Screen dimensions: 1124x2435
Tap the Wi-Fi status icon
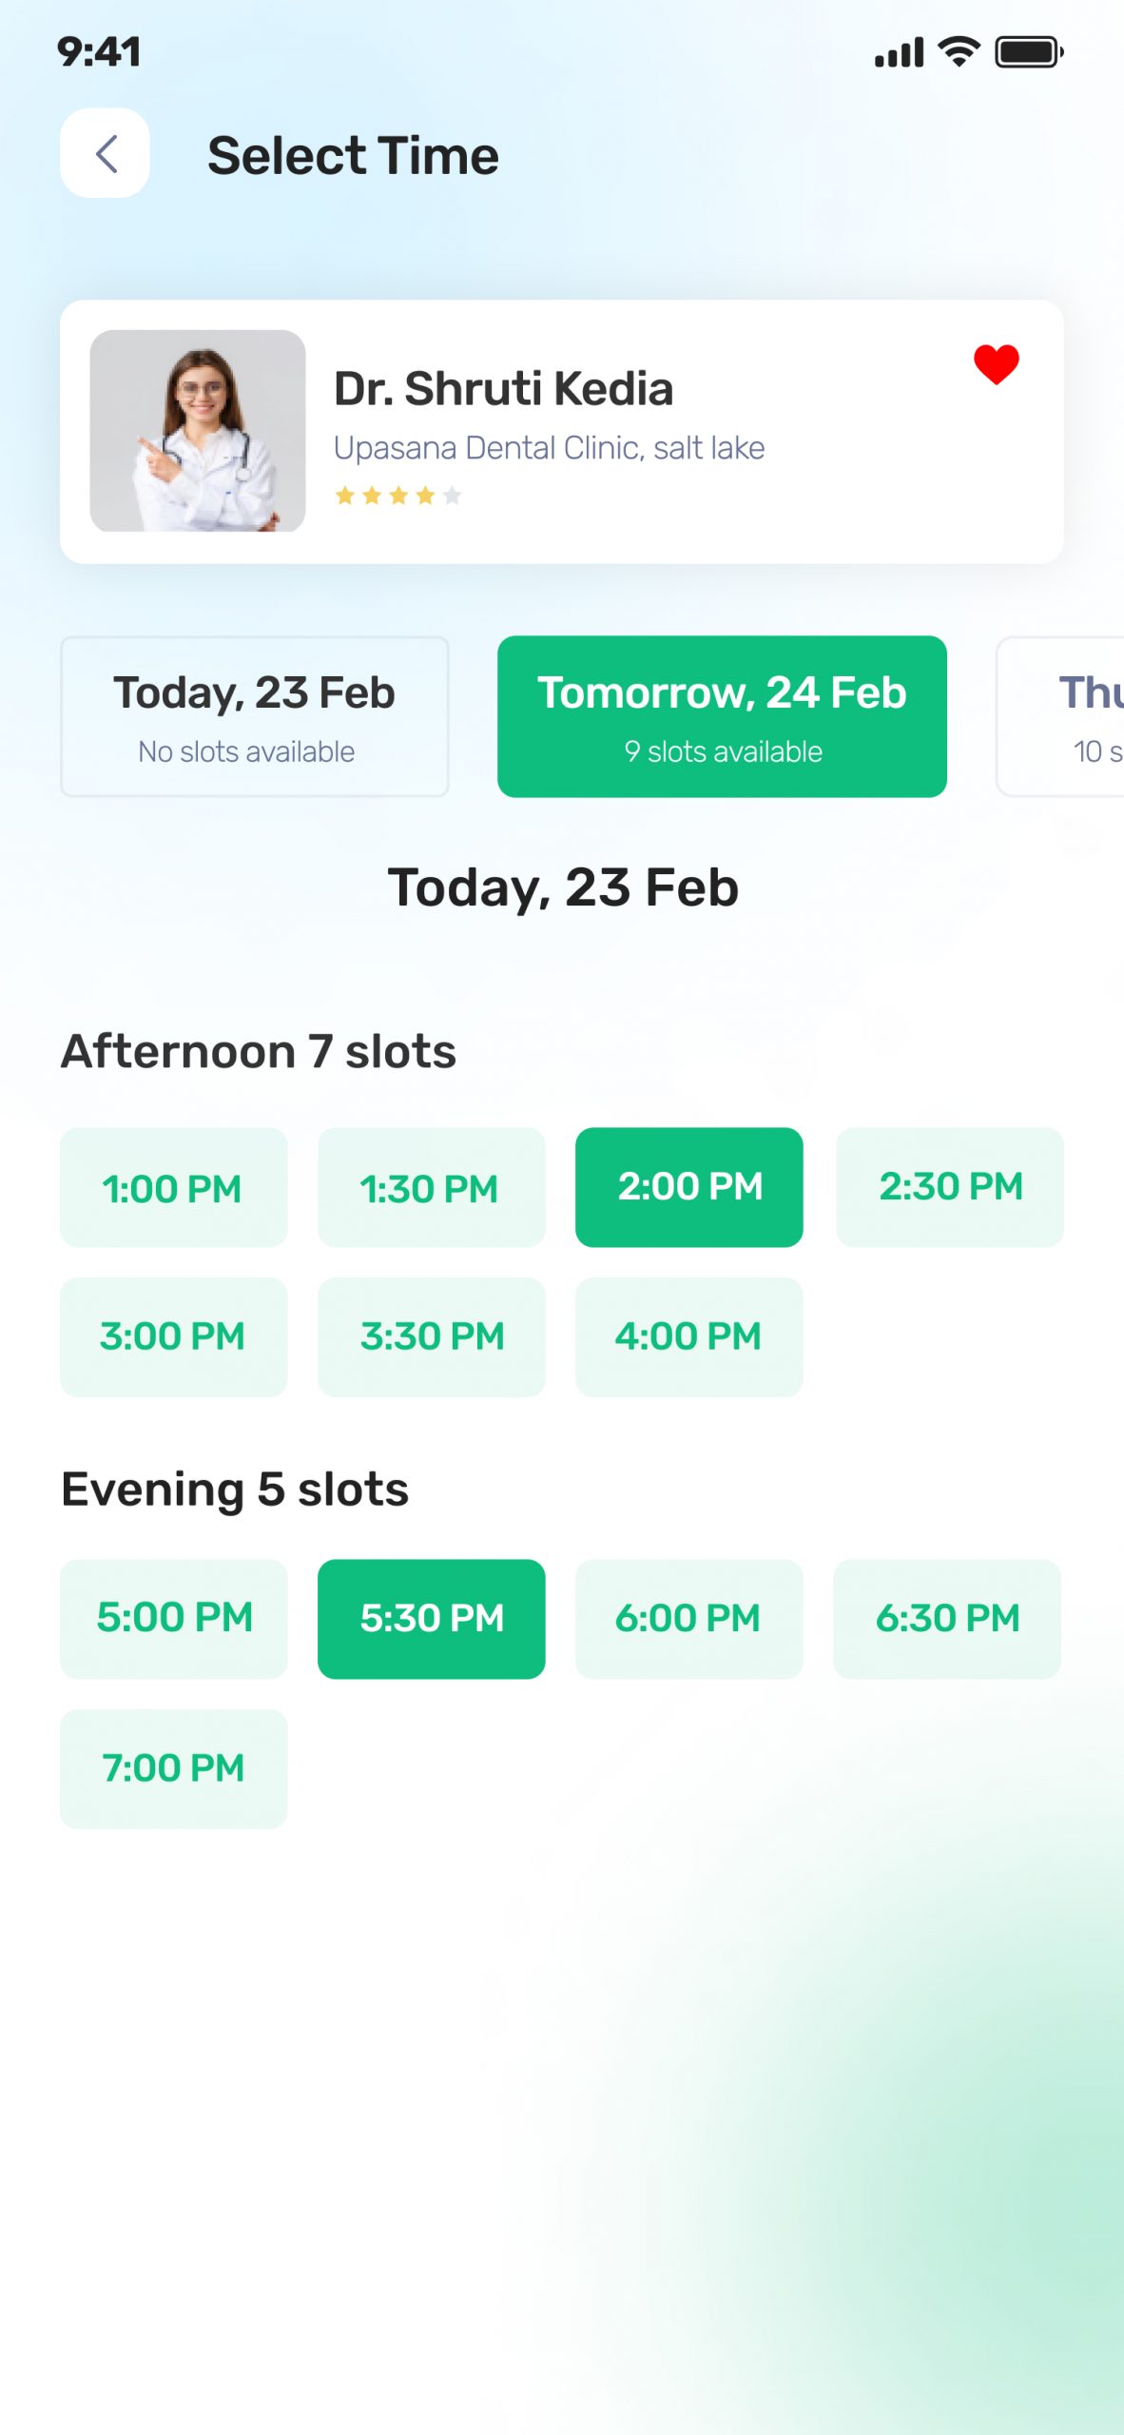pyautogui.click(x=959, y=52)
